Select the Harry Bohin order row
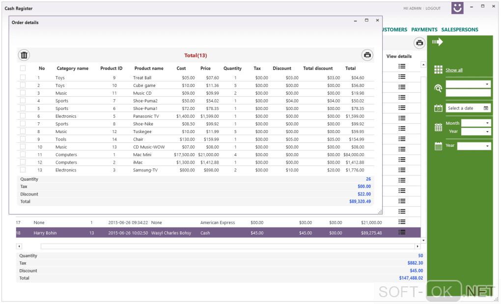501x304 pixels. click(218, 232)
